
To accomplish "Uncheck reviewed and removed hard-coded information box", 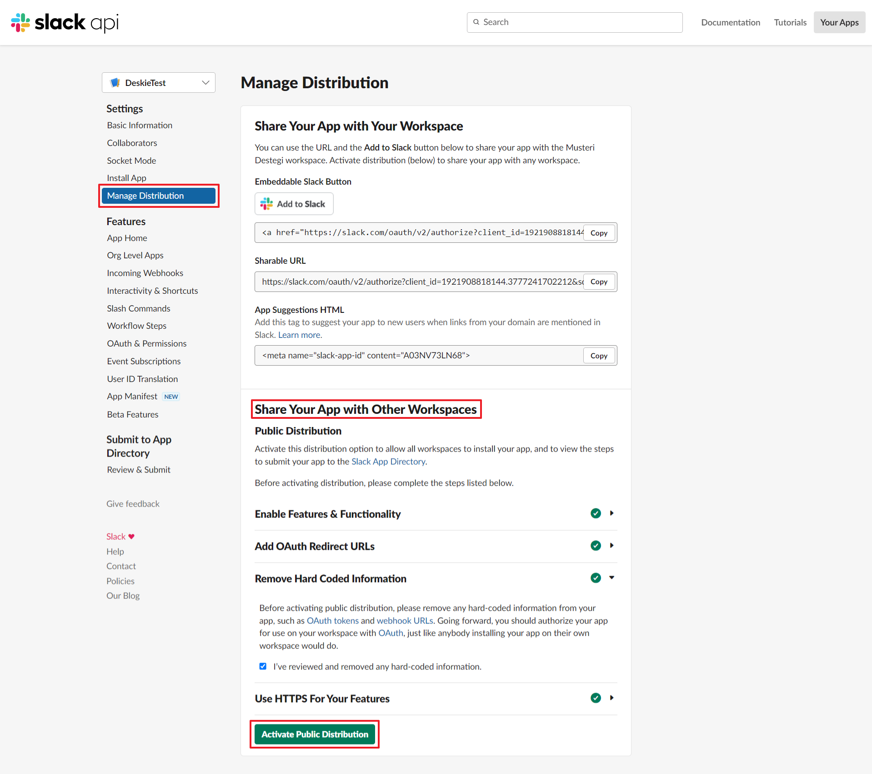I will click(263, 666).
